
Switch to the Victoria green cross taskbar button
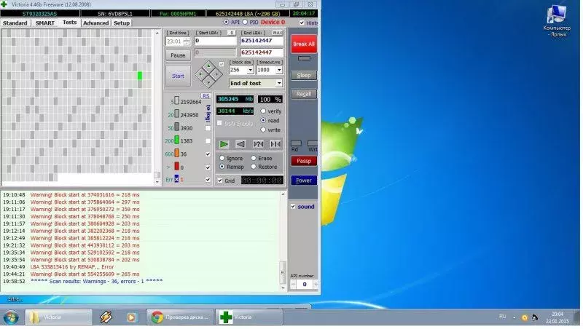[249, 317]
